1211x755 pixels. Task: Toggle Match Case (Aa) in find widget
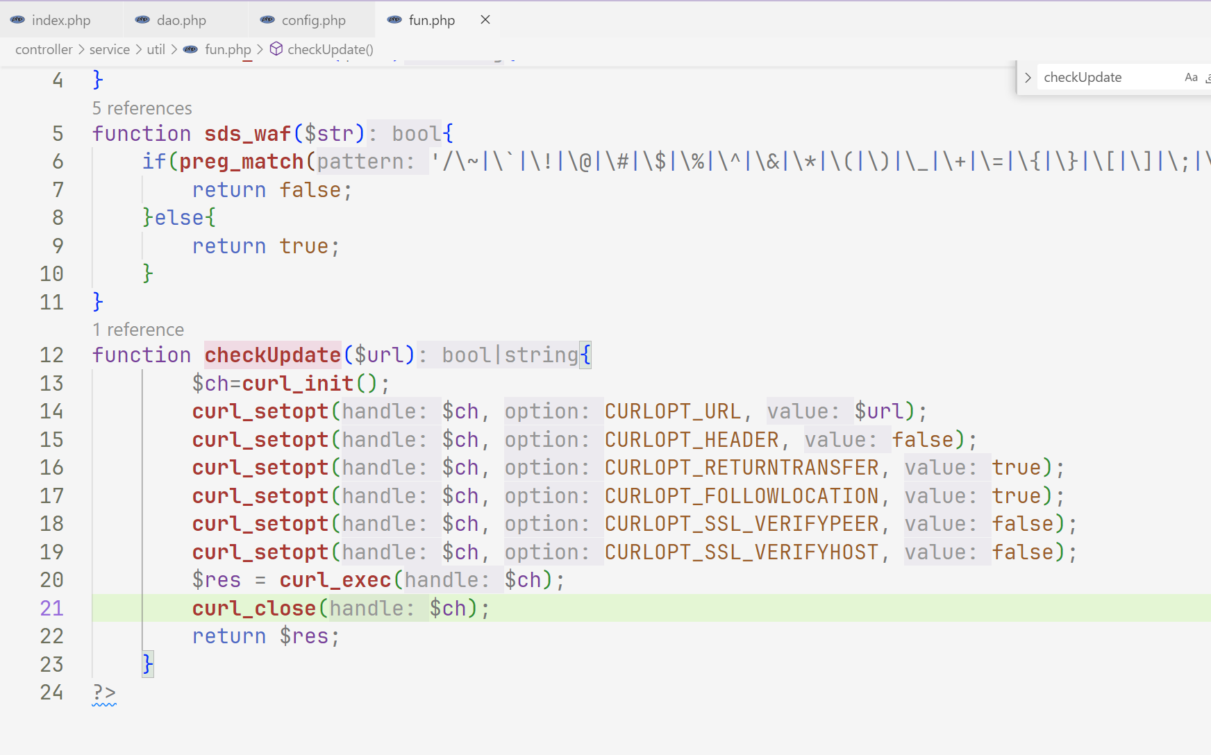pyautogui.click(x=1191, y=77)
